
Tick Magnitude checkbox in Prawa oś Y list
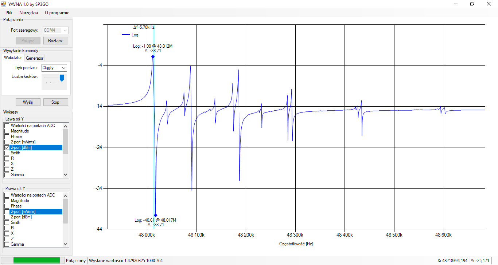click(7, 201)
